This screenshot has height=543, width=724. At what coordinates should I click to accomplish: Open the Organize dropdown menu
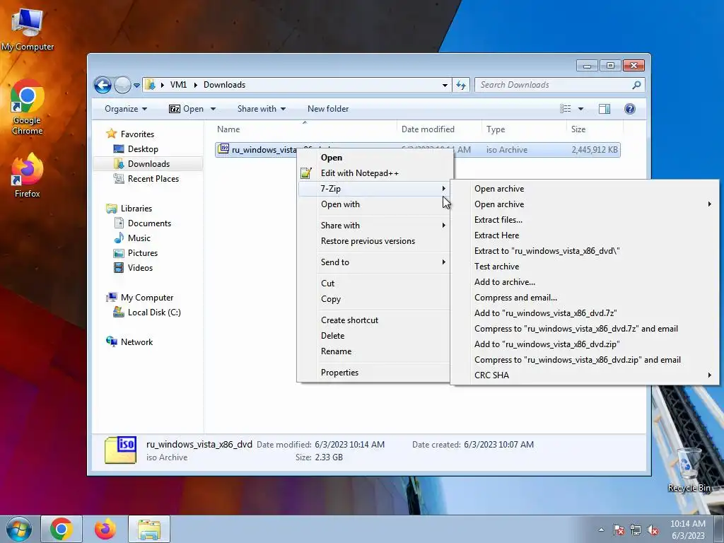126,108
